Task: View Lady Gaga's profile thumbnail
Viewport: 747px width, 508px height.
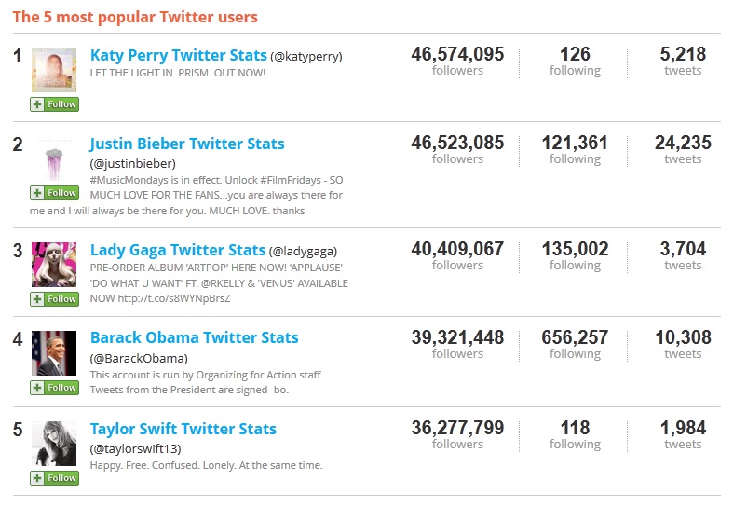Action: point(54,265)
